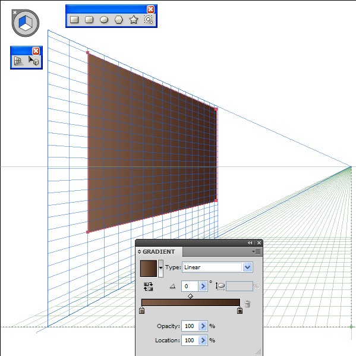
Task: Select the gradient midpoint diamond slider
Action: tap(191, 296)
